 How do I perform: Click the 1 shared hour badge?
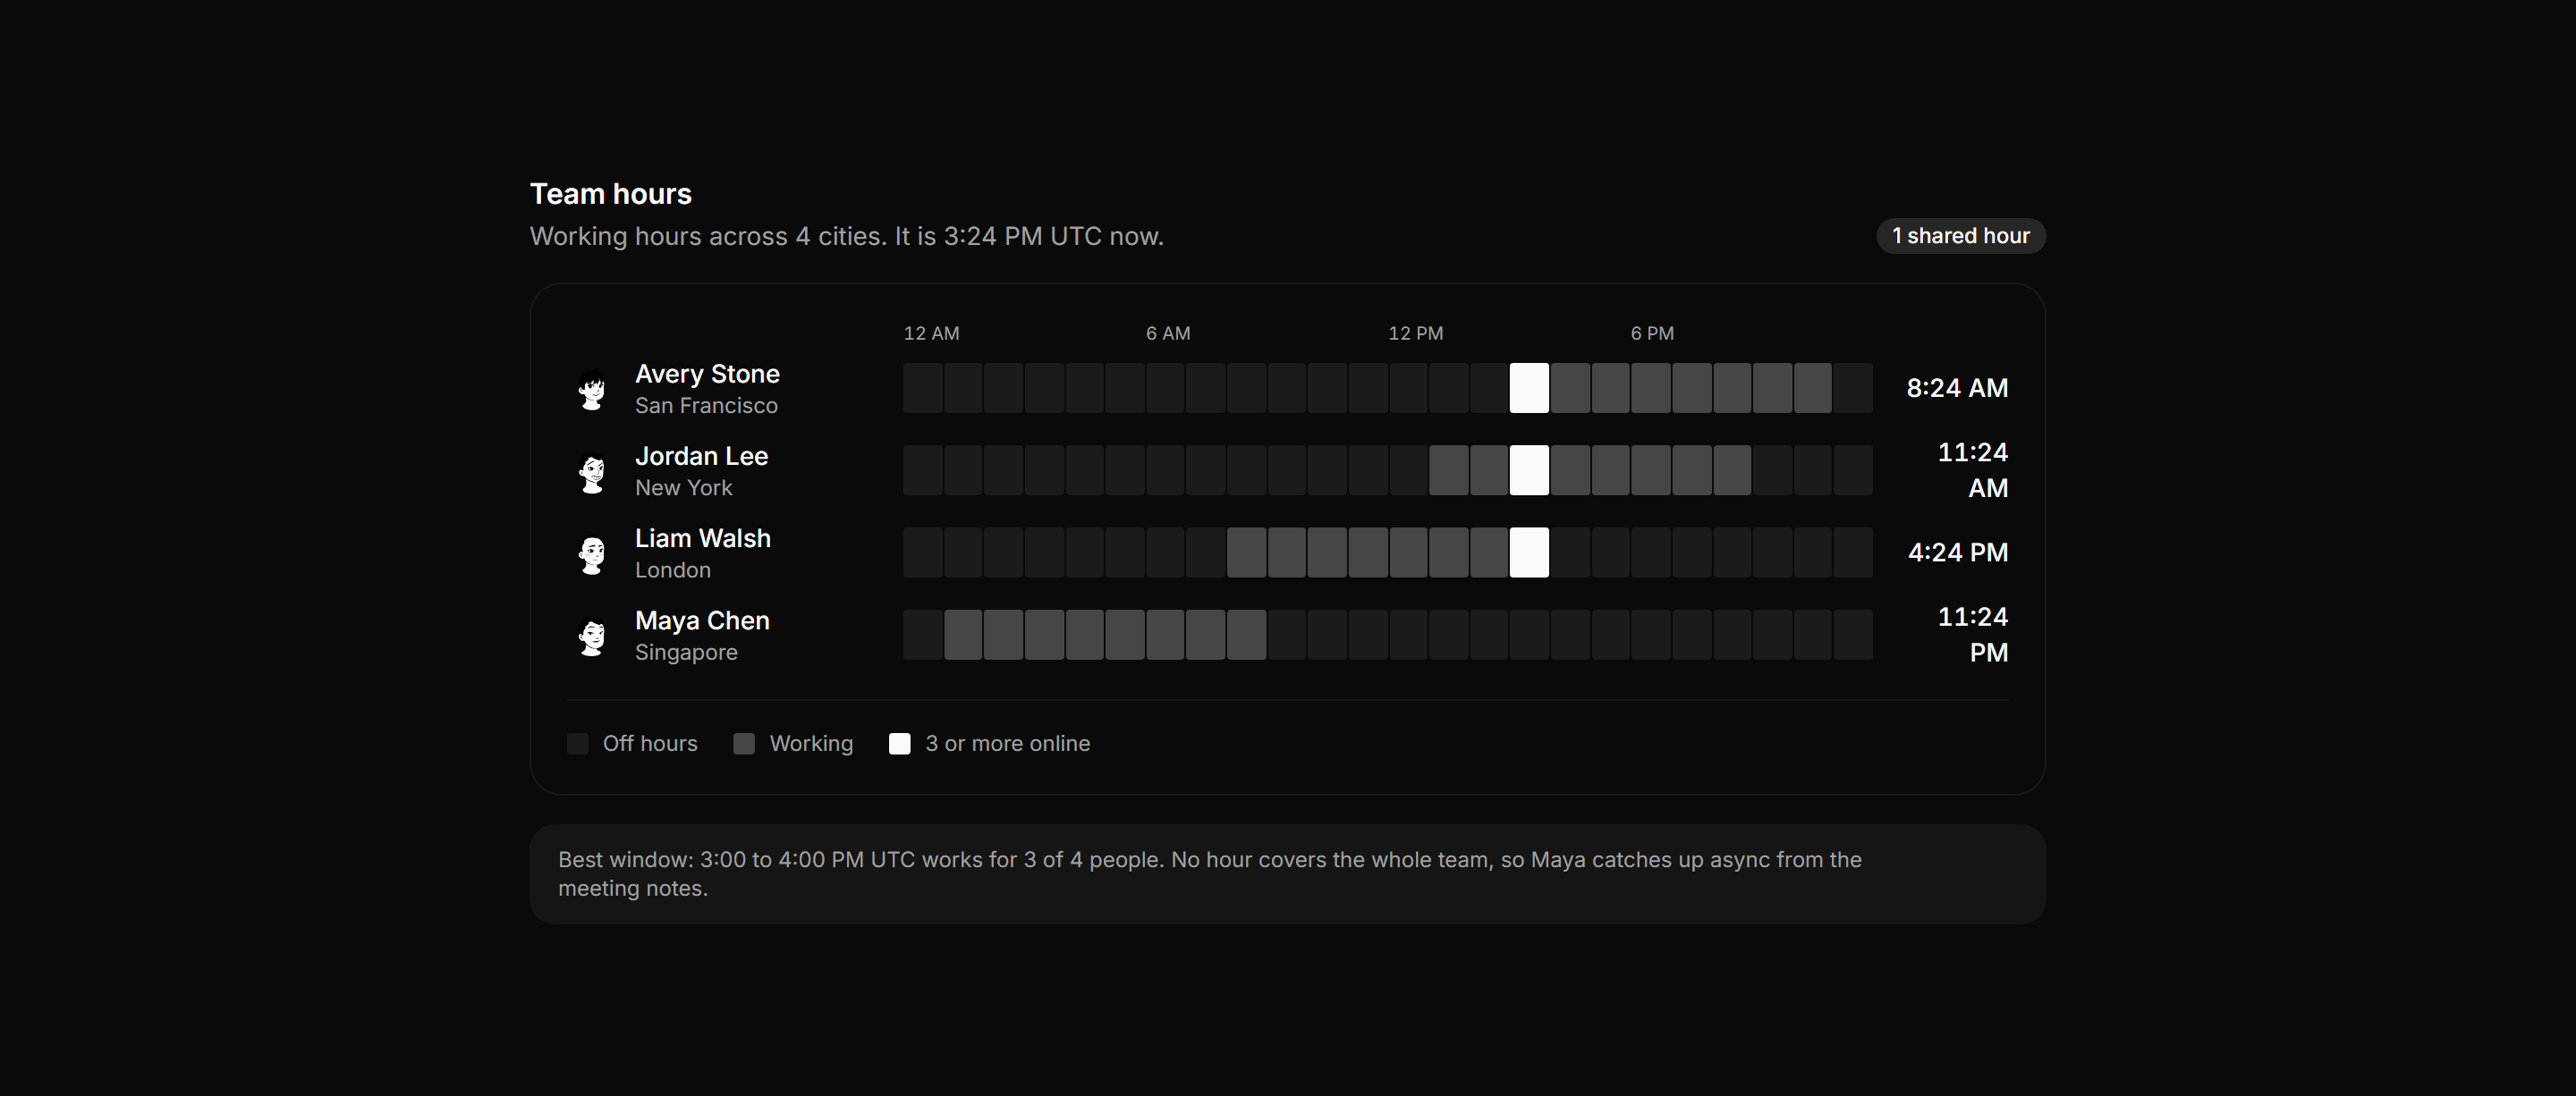(1961, 236)
